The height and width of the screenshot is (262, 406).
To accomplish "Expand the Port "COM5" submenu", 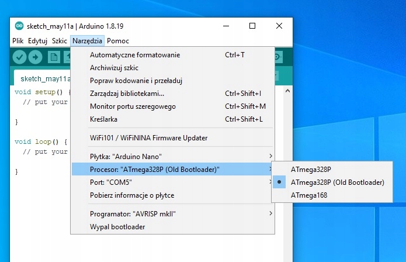I will (172, 182).
